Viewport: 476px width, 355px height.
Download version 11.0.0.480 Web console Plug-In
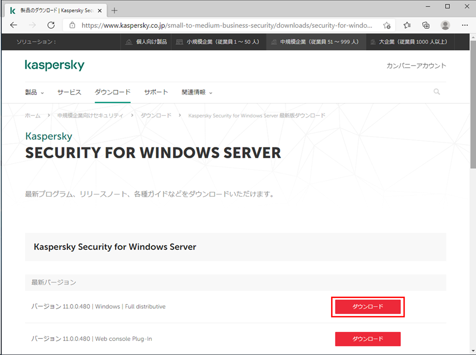(x=367, y=339)
